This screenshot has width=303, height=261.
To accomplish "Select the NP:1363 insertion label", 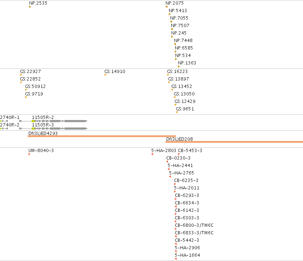I will pyautogui.click(x=187, y=63).
